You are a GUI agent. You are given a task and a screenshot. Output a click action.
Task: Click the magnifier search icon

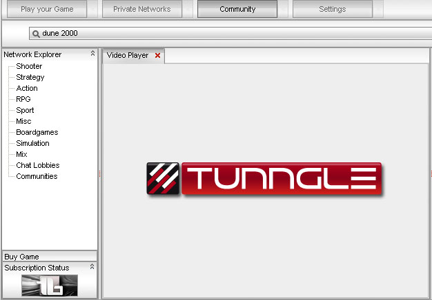click(36, 34)
